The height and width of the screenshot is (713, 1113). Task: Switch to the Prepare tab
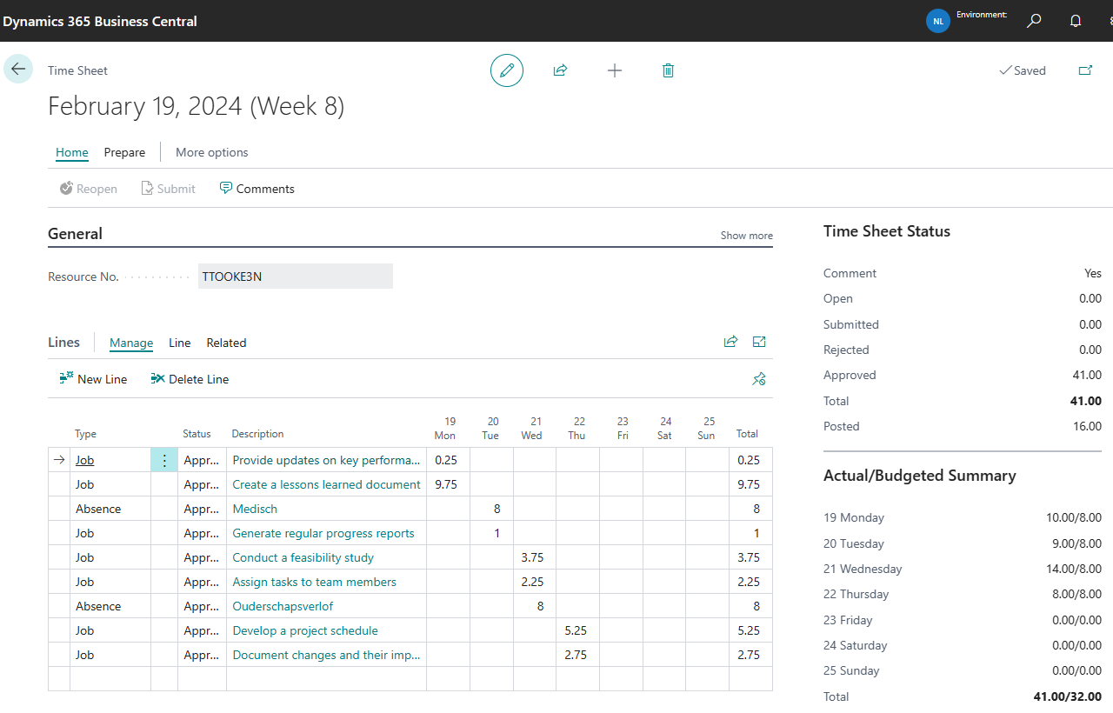point(124,152)
